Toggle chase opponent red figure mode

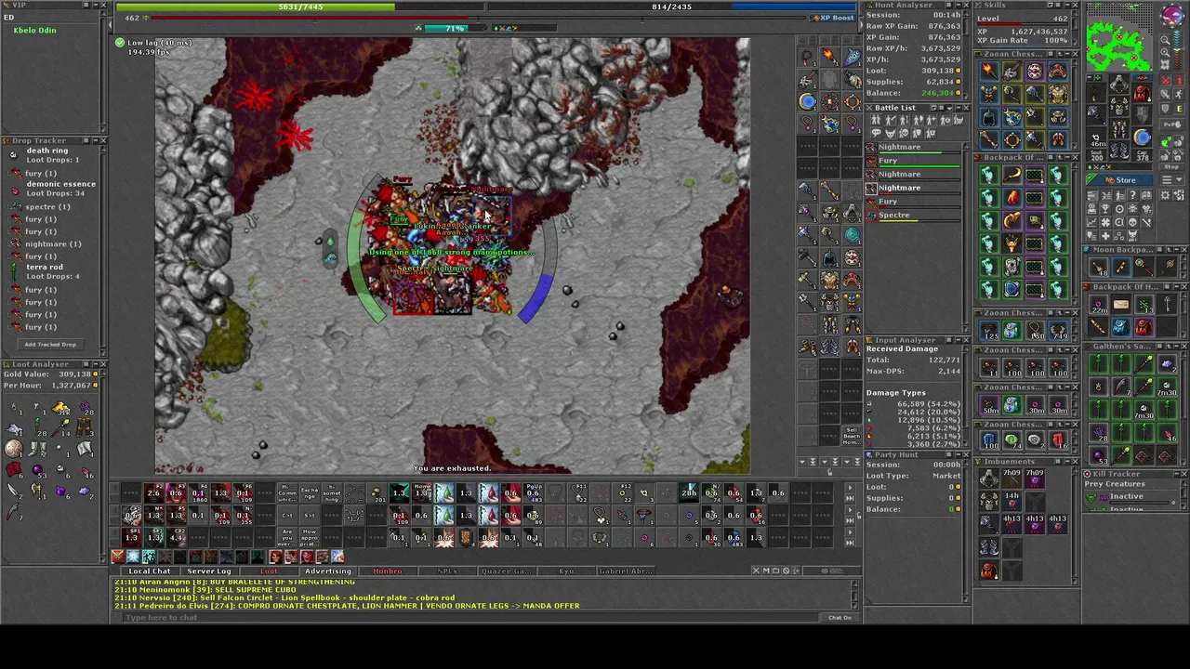1179,81
